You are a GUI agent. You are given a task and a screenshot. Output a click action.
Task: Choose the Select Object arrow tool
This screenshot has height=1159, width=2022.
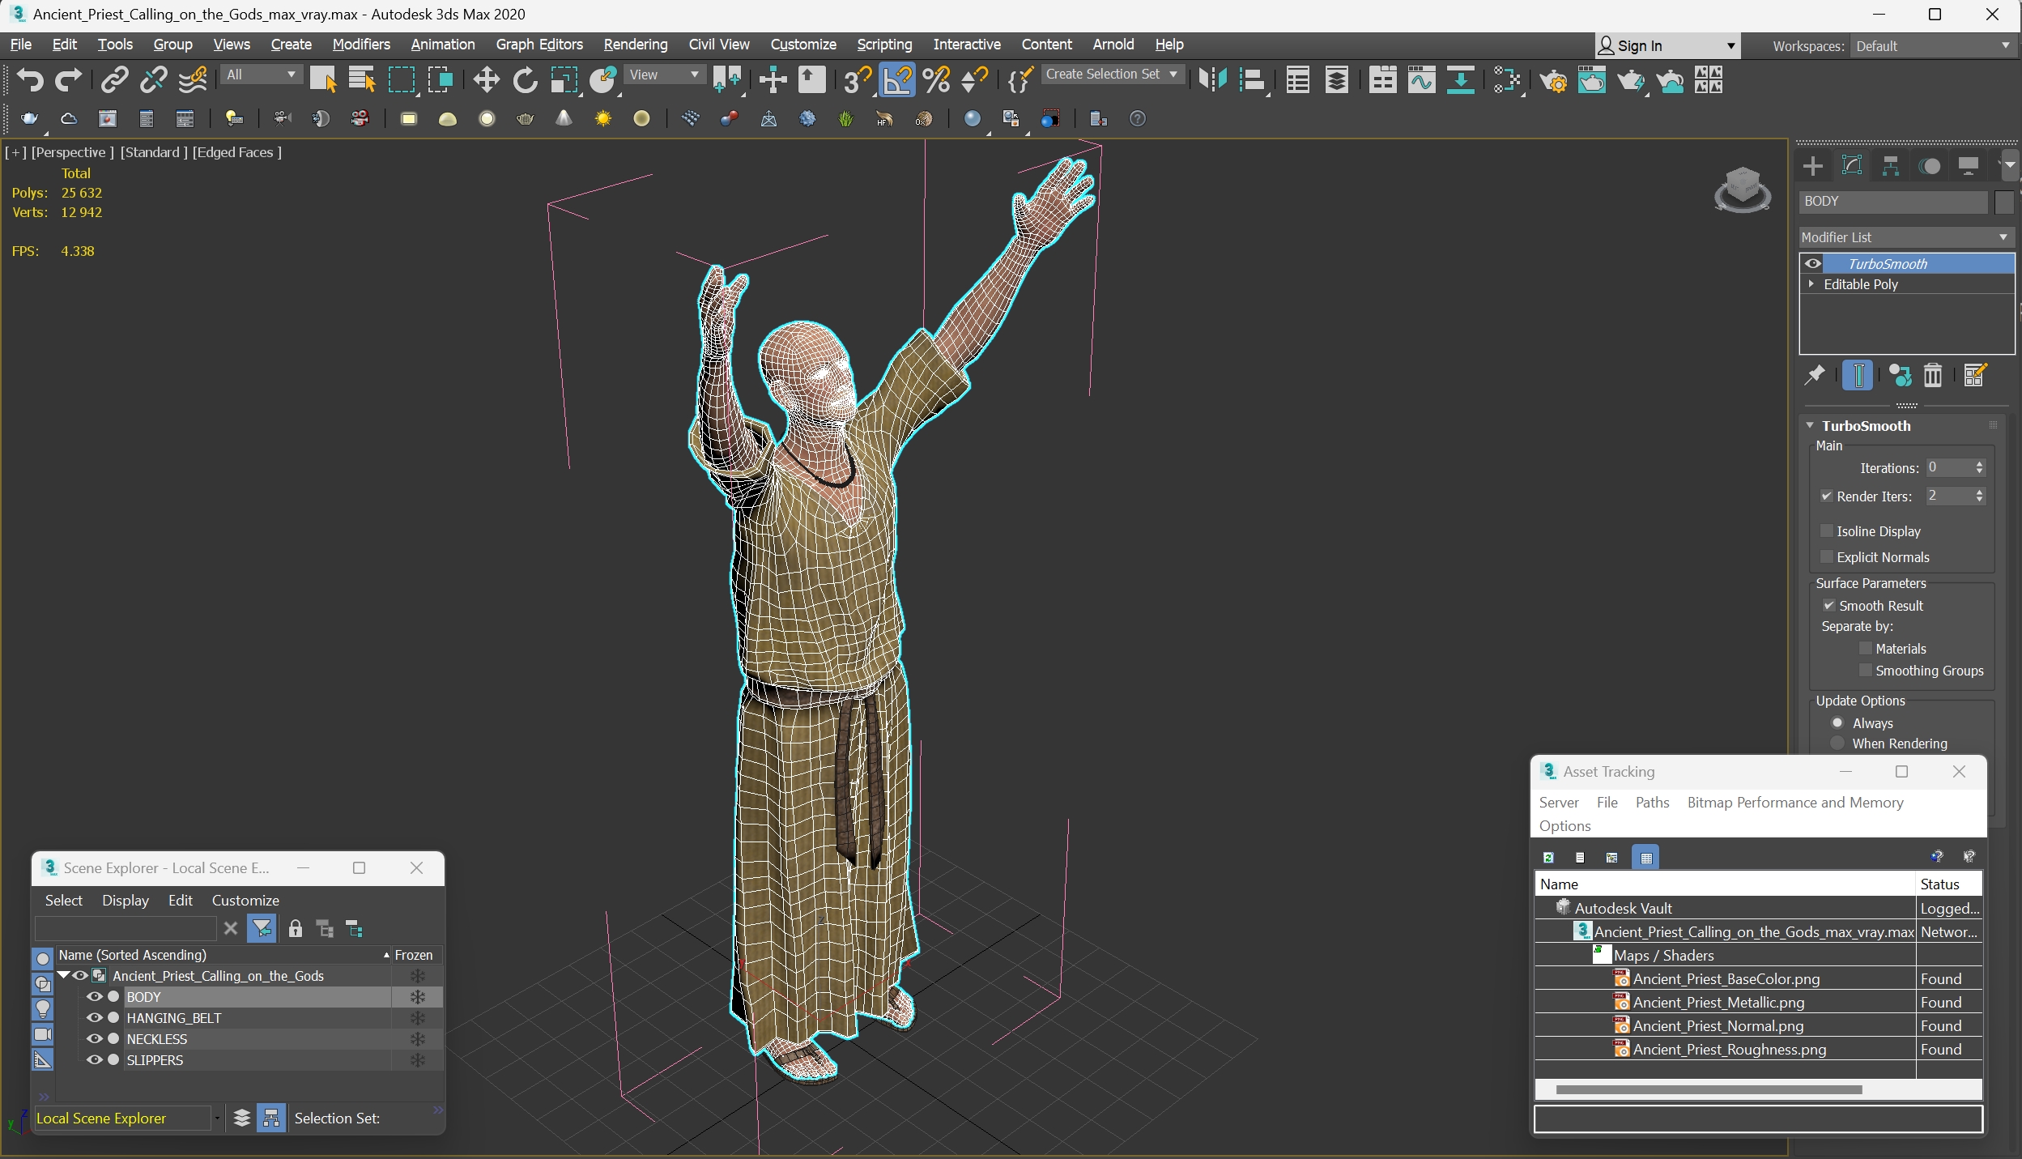tap(323, 79)
